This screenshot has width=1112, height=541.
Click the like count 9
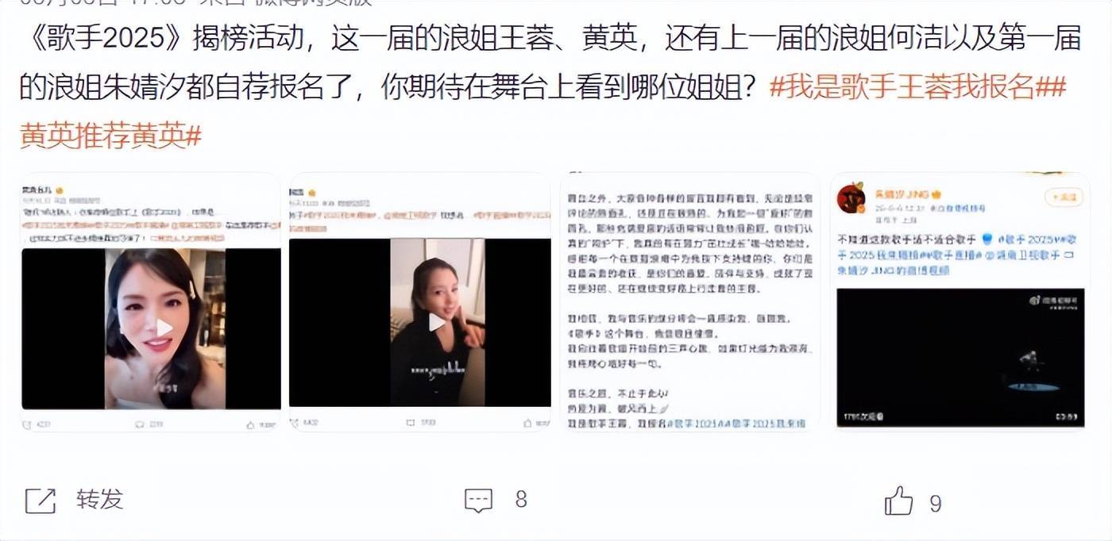click(x=935, y=503)
